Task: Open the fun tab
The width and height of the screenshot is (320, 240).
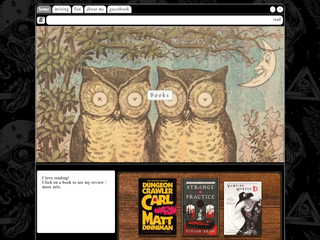Action: tap(78, 9)
